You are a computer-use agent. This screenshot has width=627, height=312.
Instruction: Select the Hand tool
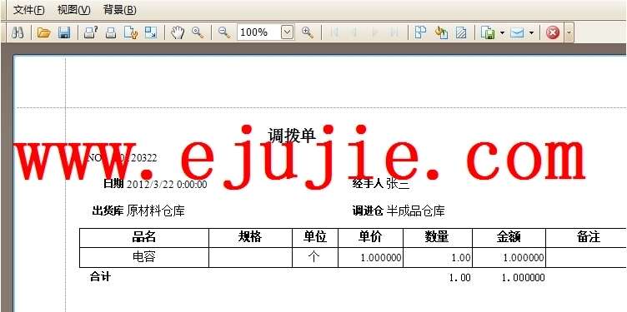pos(178,32)
